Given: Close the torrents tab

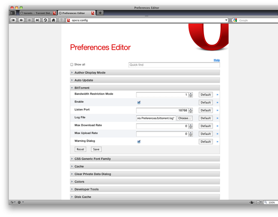Looking at the screenshot, I should point(22,13).
